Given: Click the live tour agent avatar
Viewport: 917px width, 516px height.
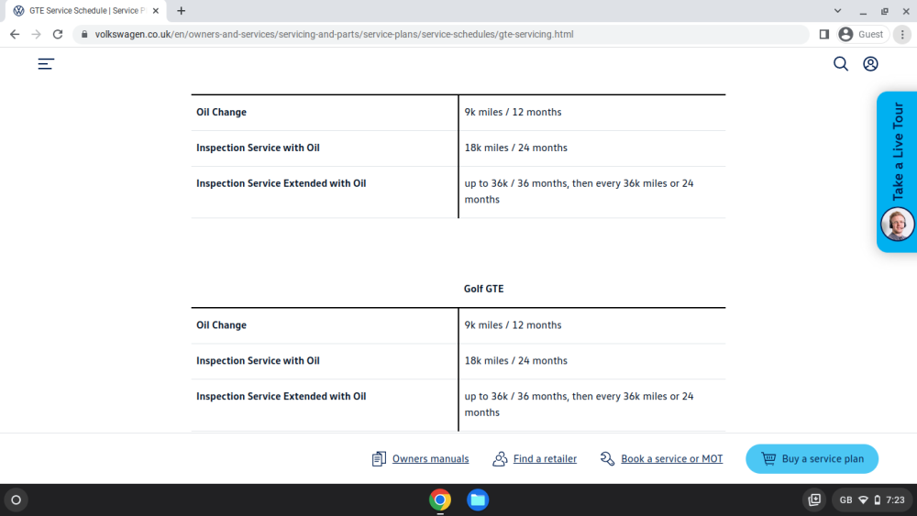Looking at the screenshot, I should [x=897, y=224].
